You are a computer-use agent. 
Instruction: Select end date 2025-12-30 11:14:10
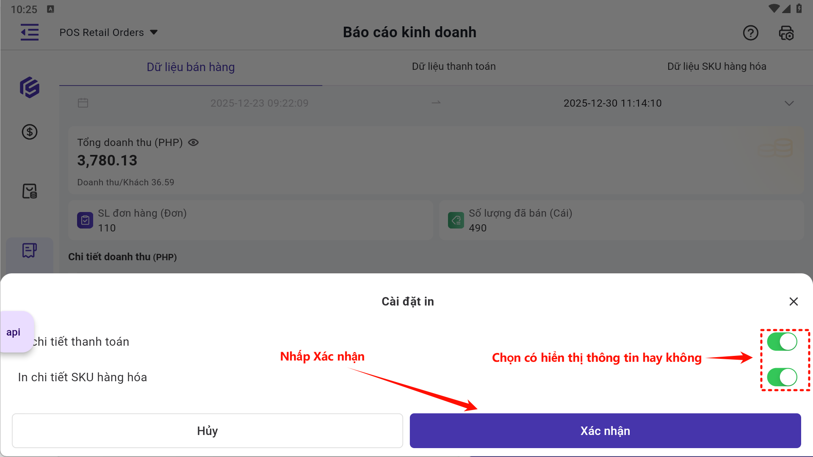(x=612, y=103)
